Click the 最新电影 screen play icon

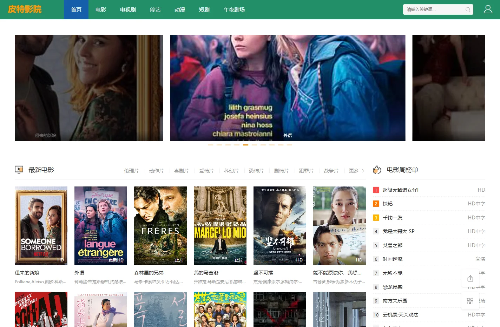click(x=19, y=170)
